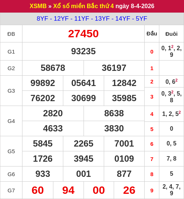Select G5 number 1726
The height and width of the screenshot is (199, 184).
pos(43,159)
